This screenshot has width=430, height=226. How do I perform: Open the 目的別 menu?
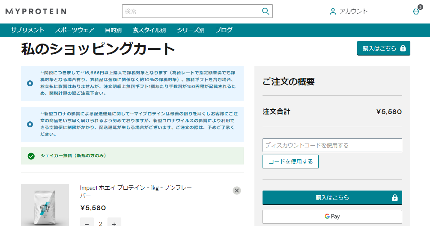tap(113, 30)
